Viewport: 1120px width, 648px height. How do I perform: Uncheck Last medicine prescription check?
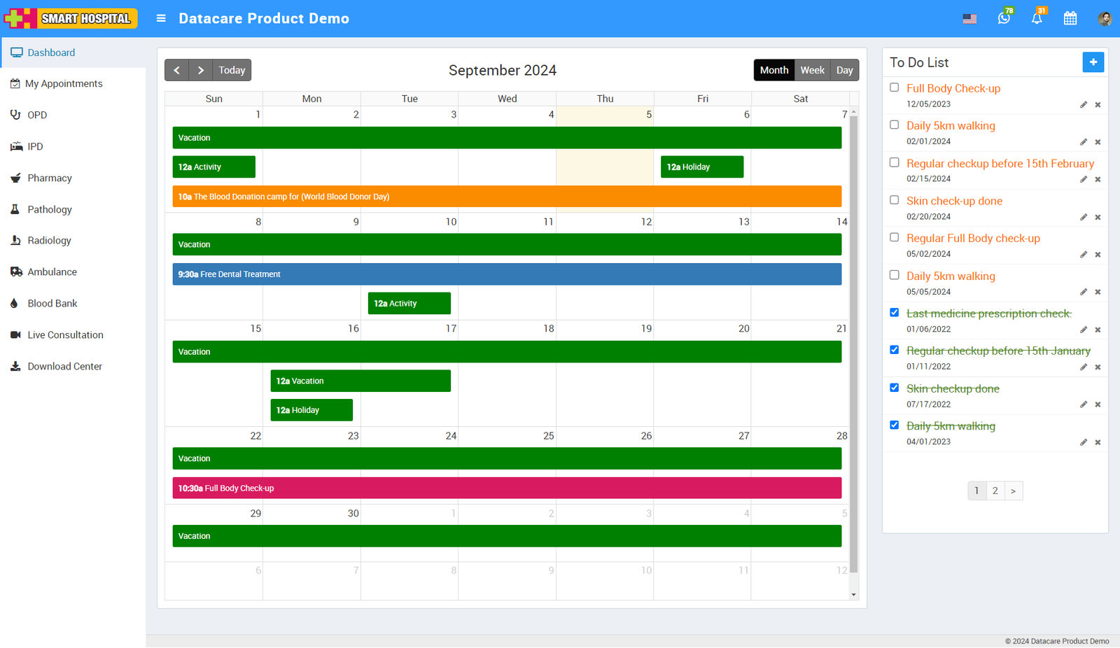coord(894,313)
